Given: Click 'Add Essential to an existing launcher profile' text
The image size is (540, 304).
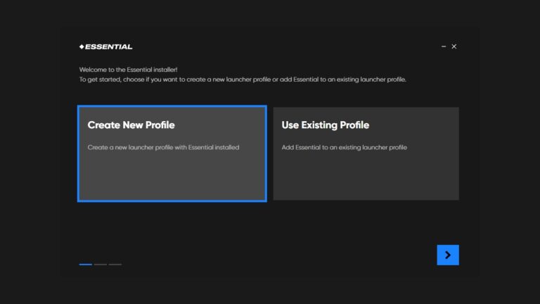Looking at the screenshot, I should [344, 148].
